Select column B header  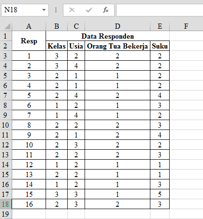click(x=56, y=26)
